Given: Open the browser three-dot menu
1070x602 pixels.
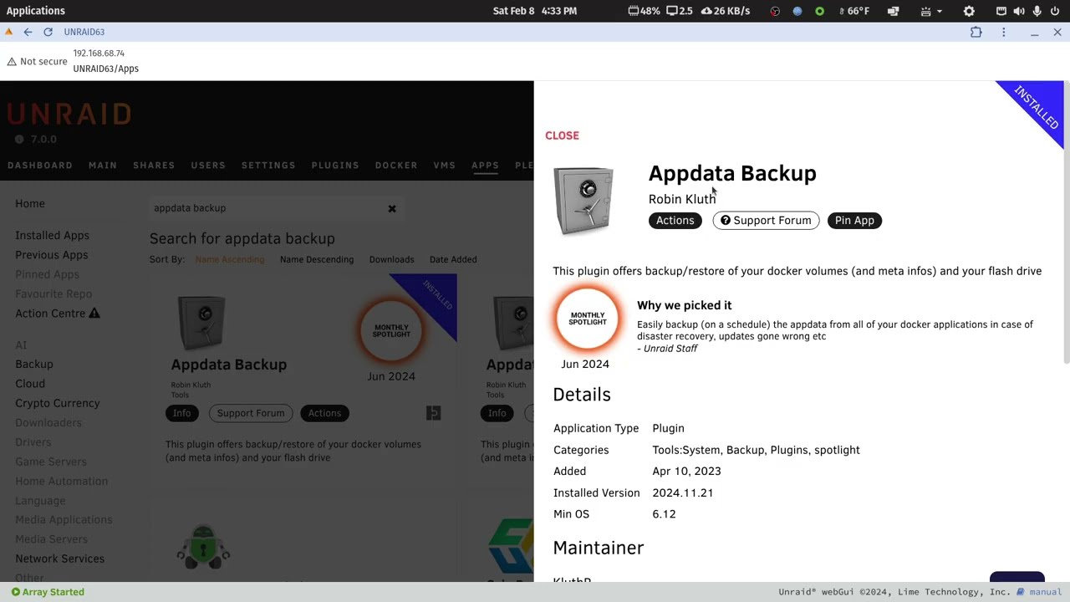Looking at the screenshot, I should (1004, 32).
